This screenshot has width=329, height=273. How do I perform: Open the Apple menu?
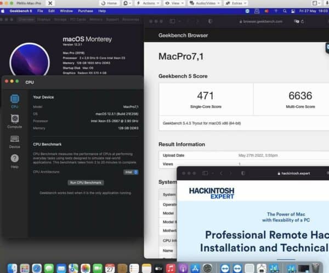[3, 11]
